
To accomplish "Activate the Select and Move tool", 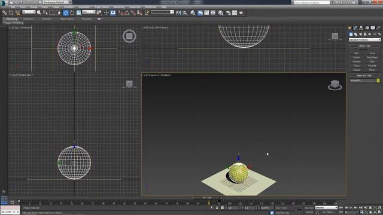I will 66,13.
